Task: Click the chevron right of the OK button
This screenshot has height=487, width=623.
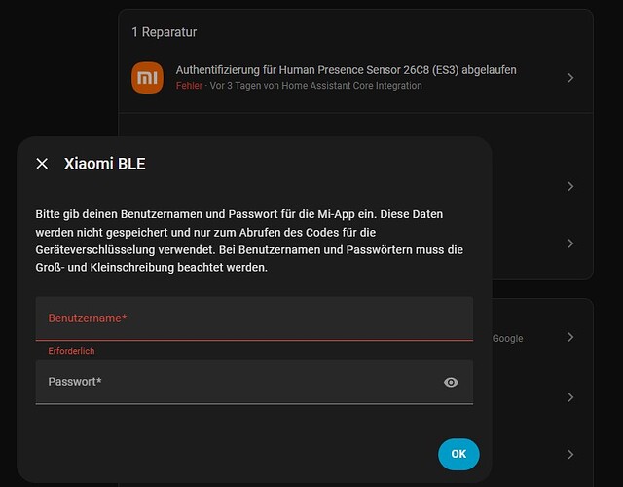Action: click(570, 454)
